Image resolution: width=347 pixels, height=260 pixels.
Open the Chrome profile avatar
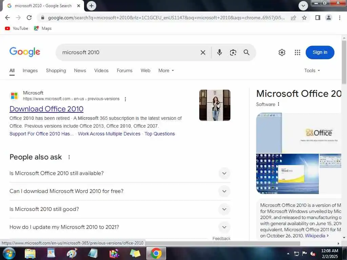click(x=329, y=18)
